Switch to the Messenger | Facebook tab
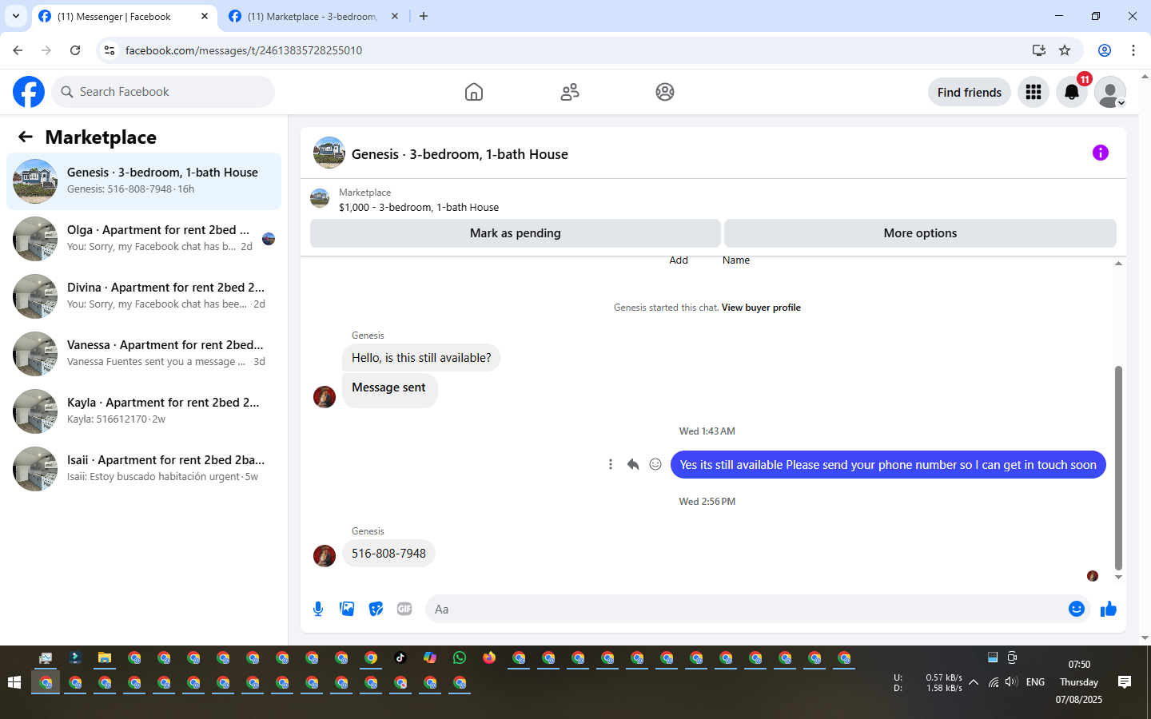 (125, 16)
